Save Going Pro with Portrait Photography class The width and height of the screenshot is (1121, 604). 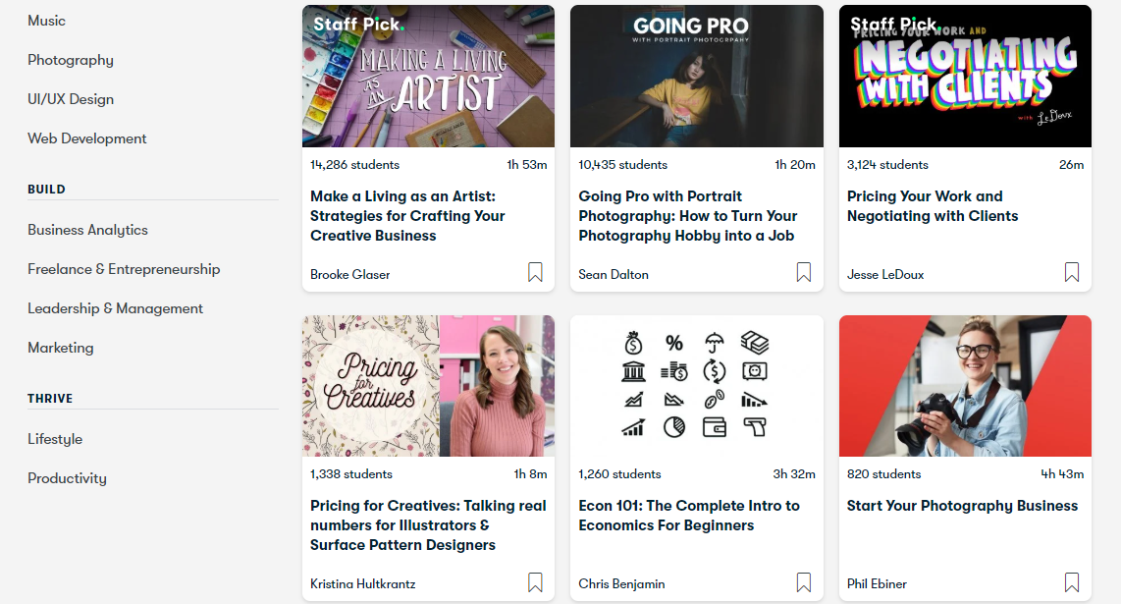(x=804, y=273)
